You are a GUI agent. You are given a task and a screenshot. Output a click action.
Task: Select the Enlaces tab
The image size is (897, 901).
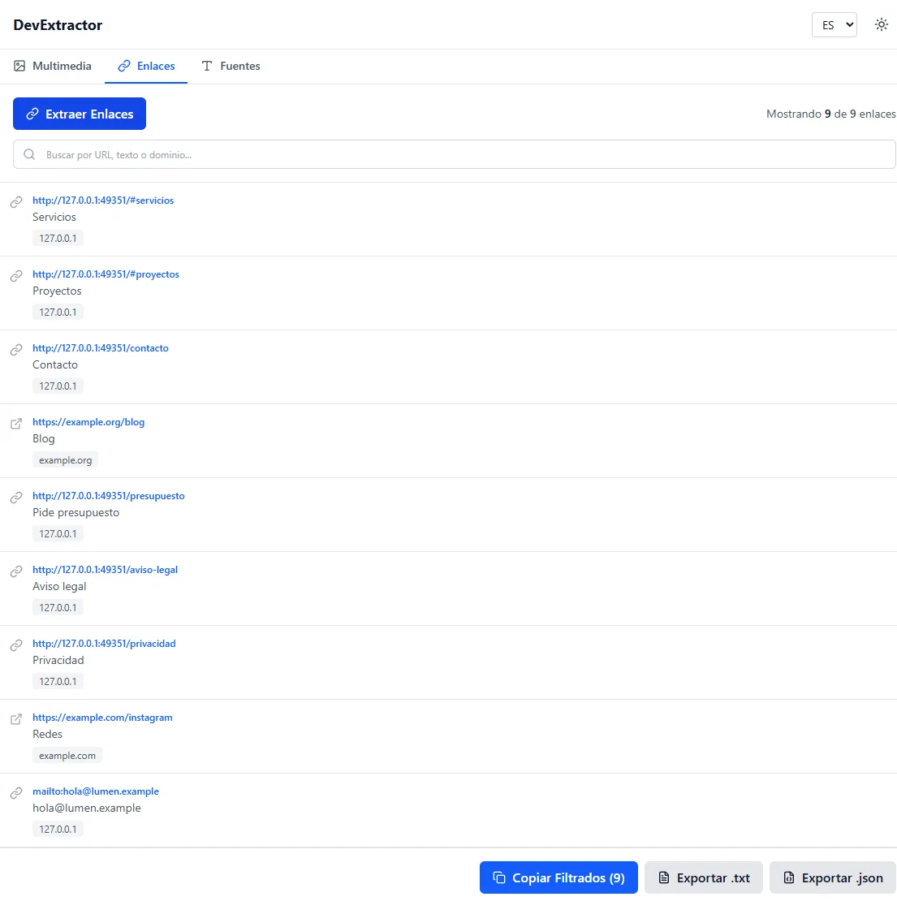point(146,66)
